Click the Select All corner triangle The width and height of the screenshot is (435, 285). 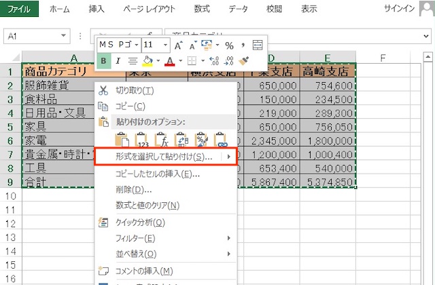point(16,58)
